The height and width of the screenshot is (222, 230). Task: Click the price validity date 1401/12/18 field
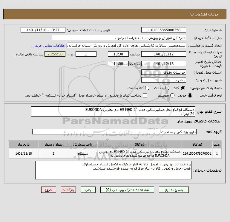click(164, 63)
